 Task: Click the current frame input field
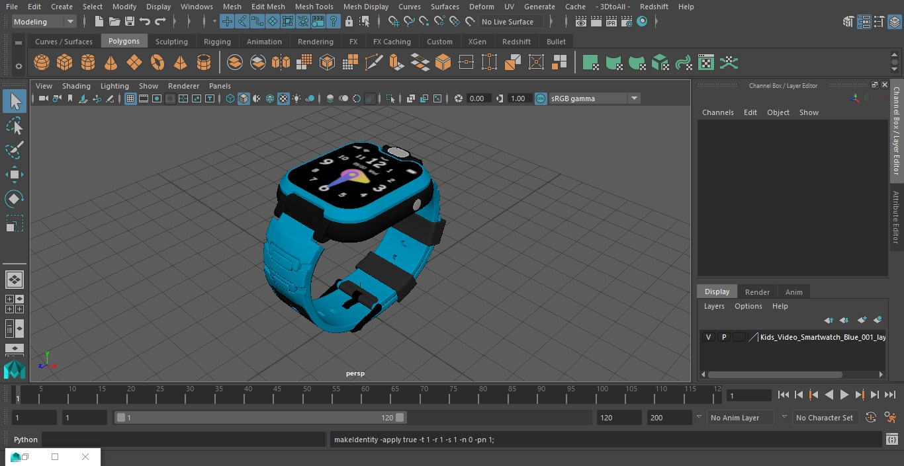tap(749, 395)
